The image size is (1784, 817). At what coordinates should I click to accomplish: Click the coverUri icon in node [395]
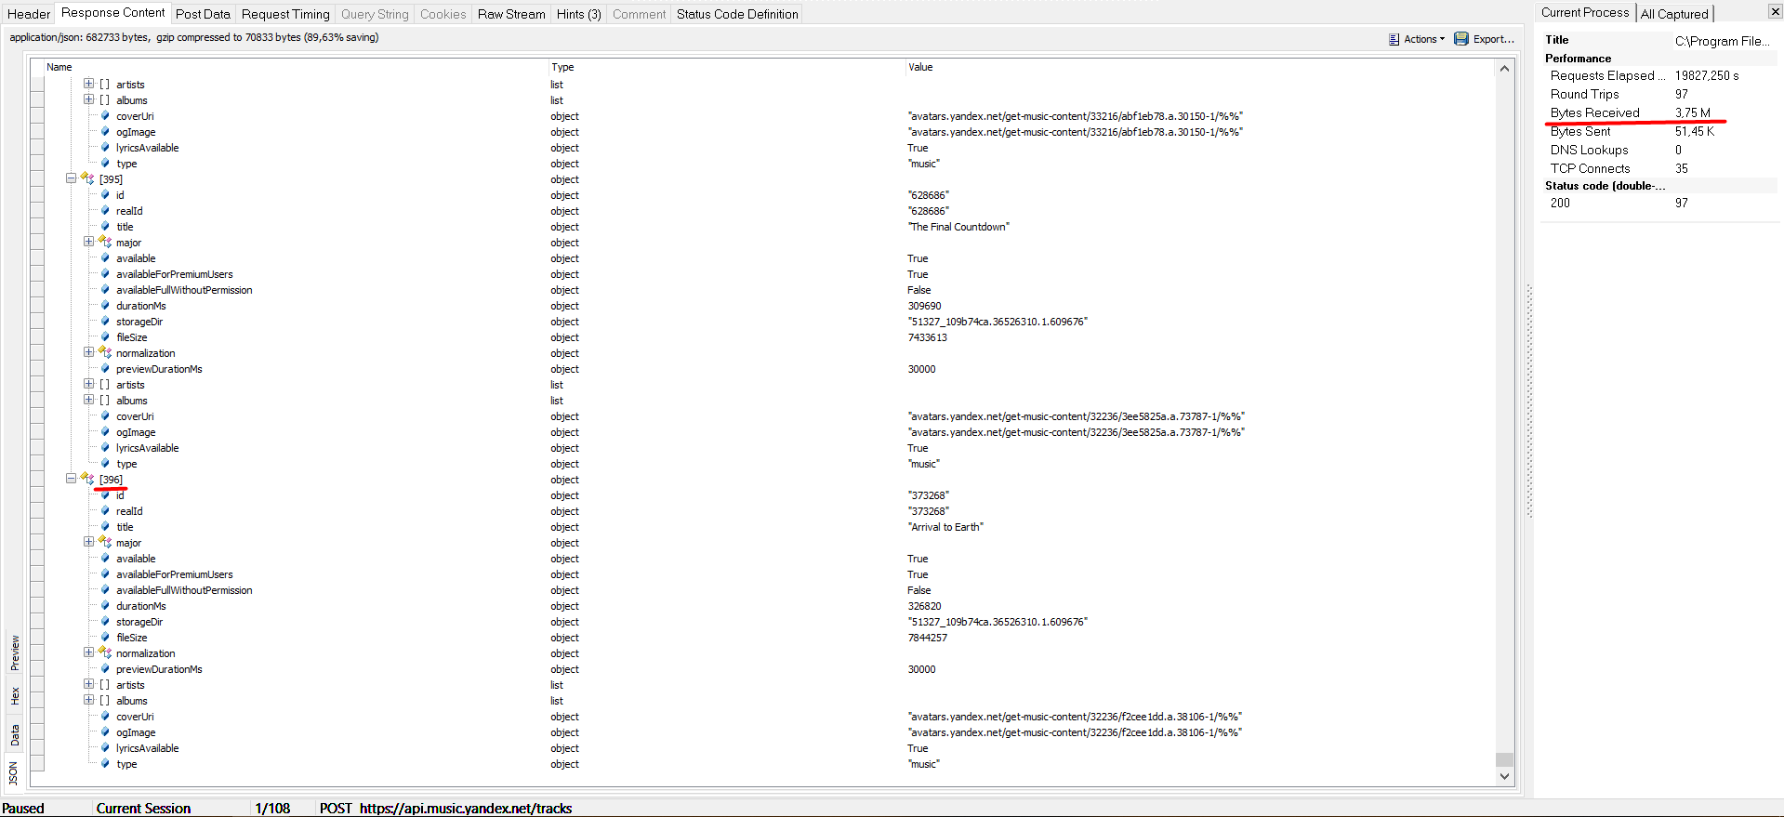[x=105, y=416]
